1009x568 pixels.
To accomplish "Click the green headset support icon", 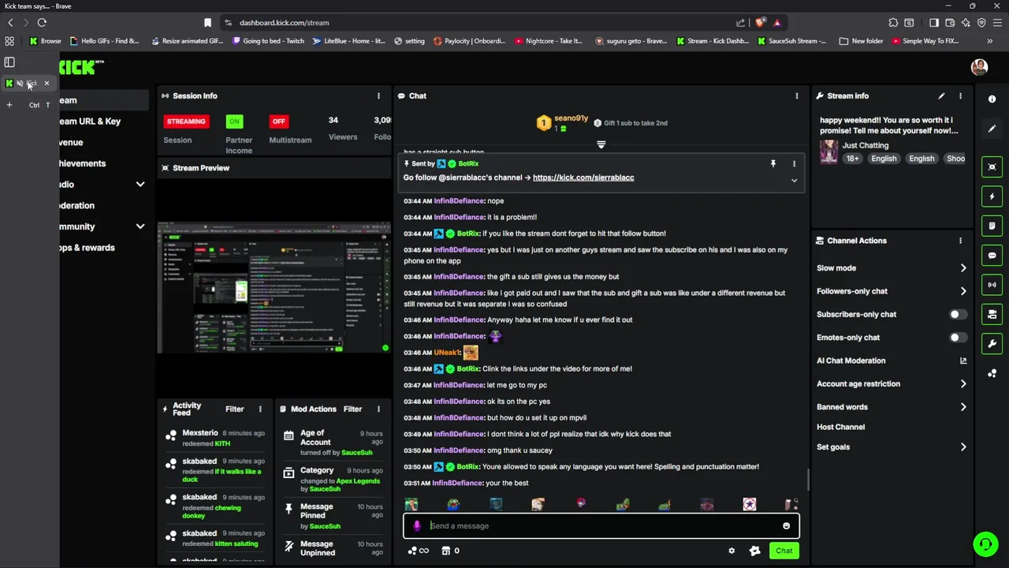I will coord(985,544).
